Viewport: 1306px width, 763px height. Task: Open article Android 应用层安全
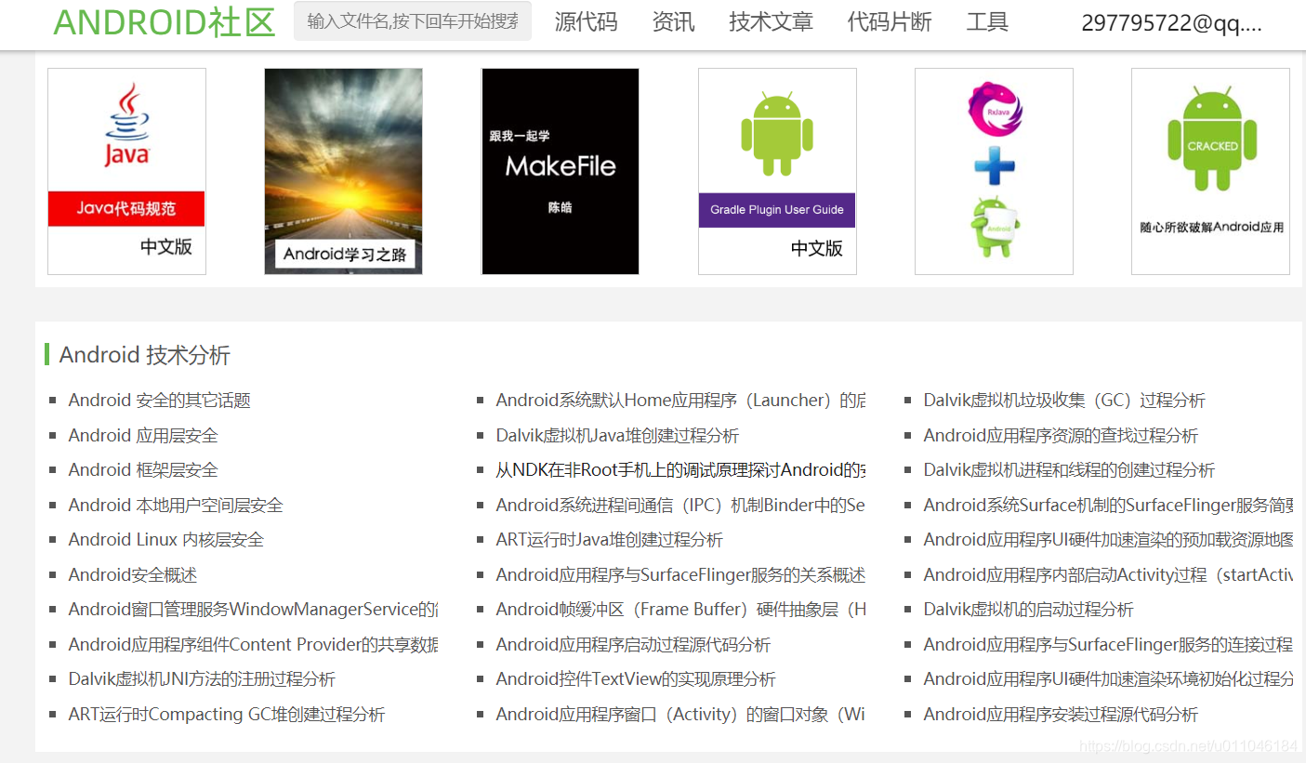[143, 436]
